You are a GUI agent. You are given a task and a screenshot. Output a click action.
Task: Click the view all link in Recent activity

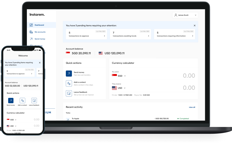click(192, 107)
